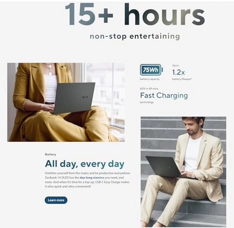
Task: Click the 'Fast Charging' heading
Action: (x=164, y=96)
